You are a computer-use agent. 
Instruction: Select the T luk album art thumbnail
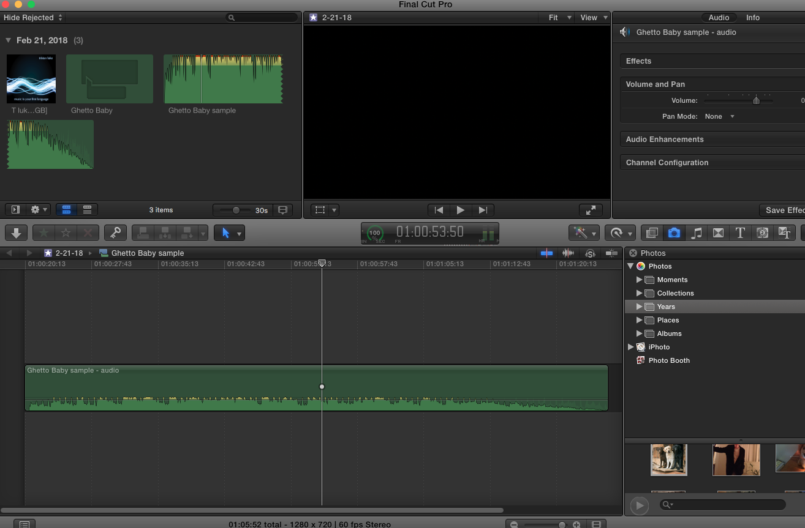click(31, 79)
